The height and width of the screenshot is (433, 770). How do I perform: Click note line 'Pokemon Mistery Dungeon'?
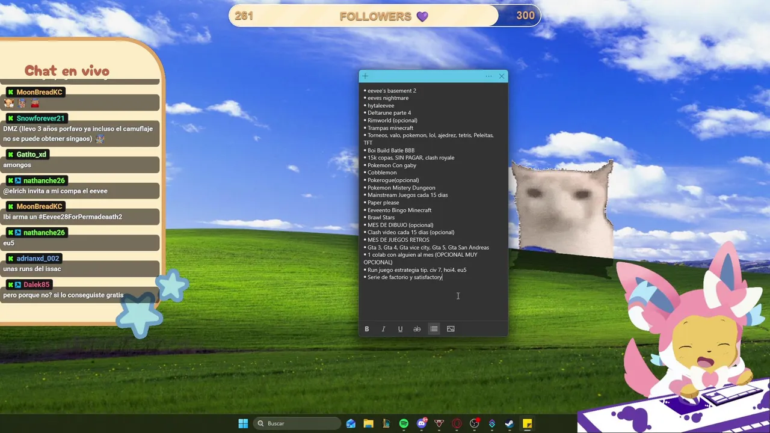401,188
